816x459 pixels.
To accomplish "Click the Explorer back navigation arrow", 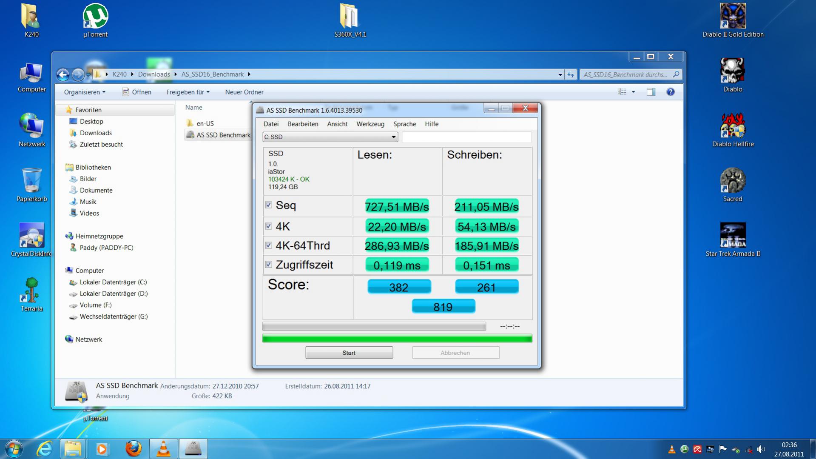I will point(63,75).
